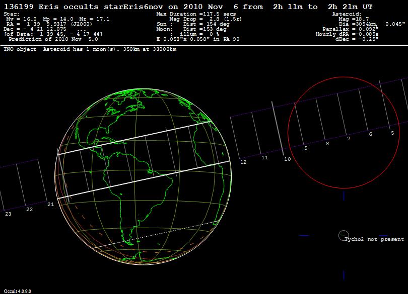Click the small circle beside 'Tycho2 not present'
This screenshot has width=408, height=294.
click(344, 235)
